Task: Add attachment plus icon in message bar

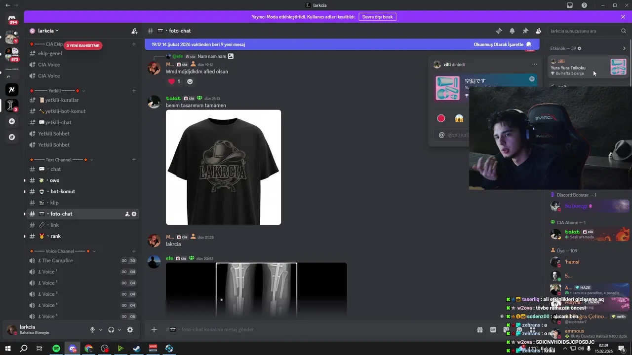Action: coord(154,329)
